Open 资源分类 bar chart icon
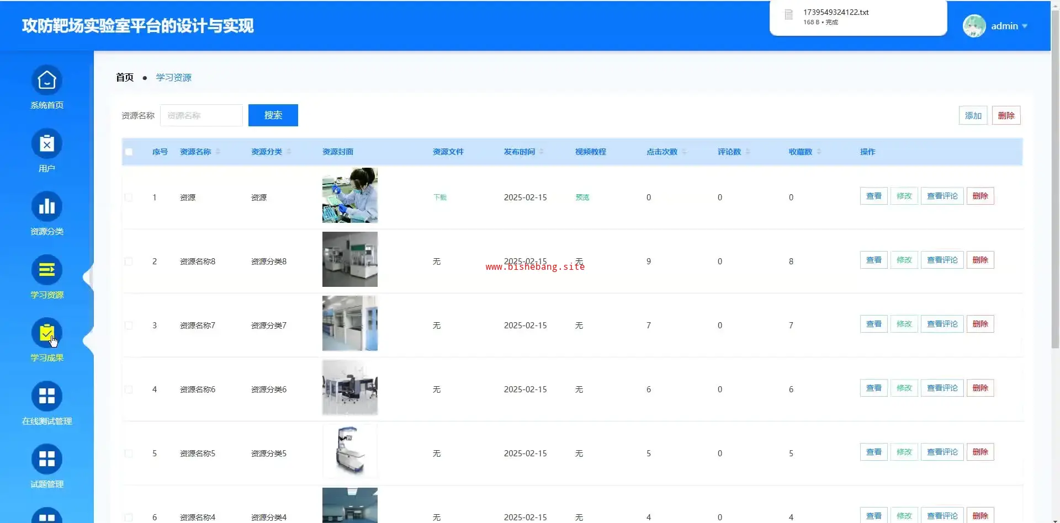Image resolution: width=1060 pixels, height=523 pixels. (x=47, y=207)
